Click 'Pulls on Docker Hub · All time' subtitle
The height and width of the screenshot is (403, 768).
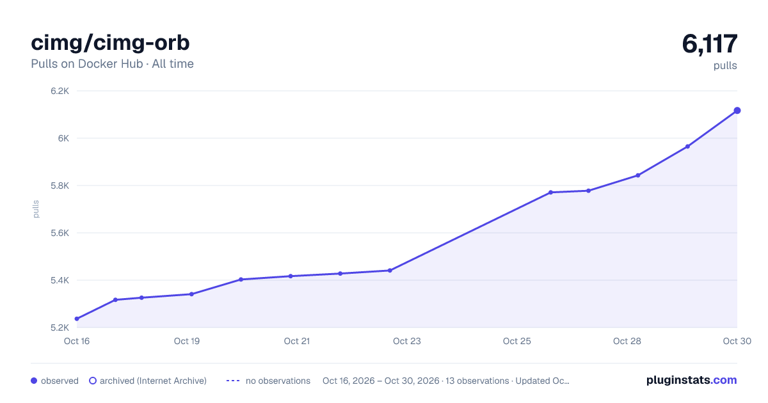pos(112,64)
